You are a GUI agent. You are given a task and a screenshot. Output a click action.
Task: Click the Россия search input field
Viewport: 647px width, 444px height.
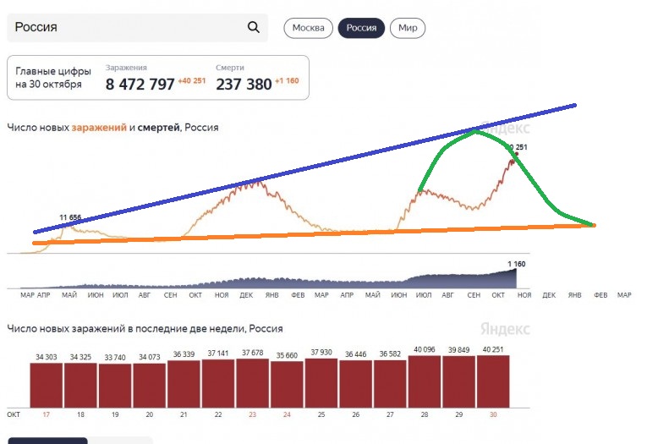(137, 28)
